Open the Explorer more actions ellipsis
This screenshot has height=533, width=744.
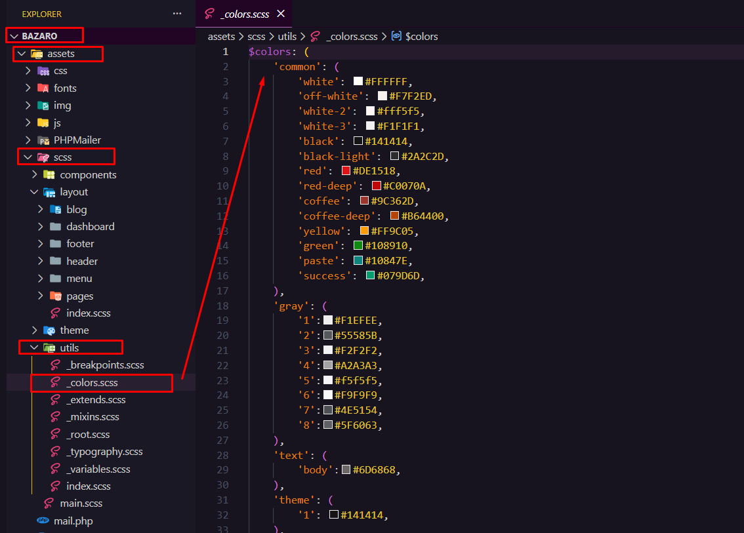(x=177, y=14)
